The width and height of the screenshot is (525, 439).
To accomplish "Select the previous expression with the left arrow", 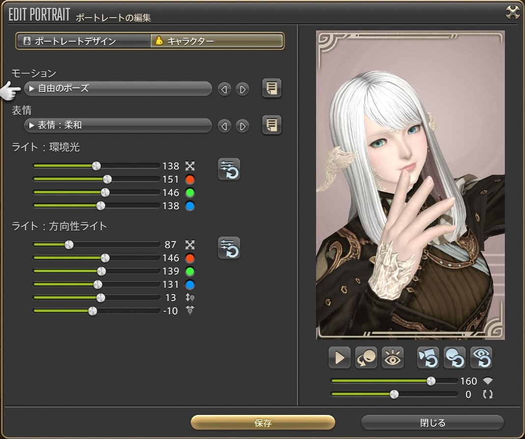I will 225,126.
